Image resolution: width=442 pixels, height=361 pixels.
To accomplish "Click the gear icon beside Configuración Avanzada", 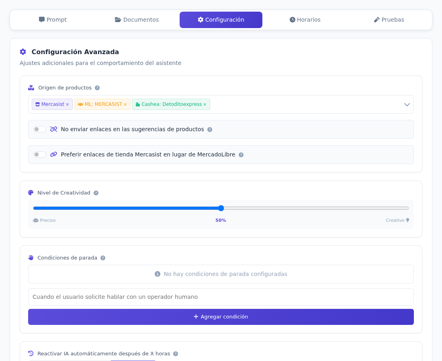I will [23, 52].
